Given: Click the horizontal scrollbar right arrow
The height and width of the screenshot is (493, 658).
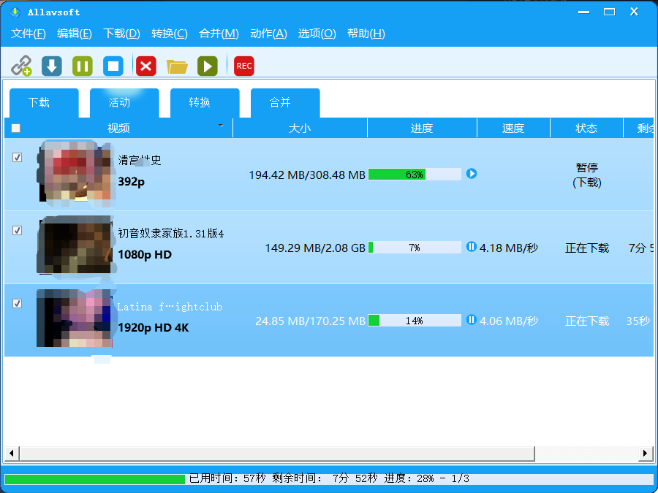Looking at the screenshot, I should click(x=646, y=453).
